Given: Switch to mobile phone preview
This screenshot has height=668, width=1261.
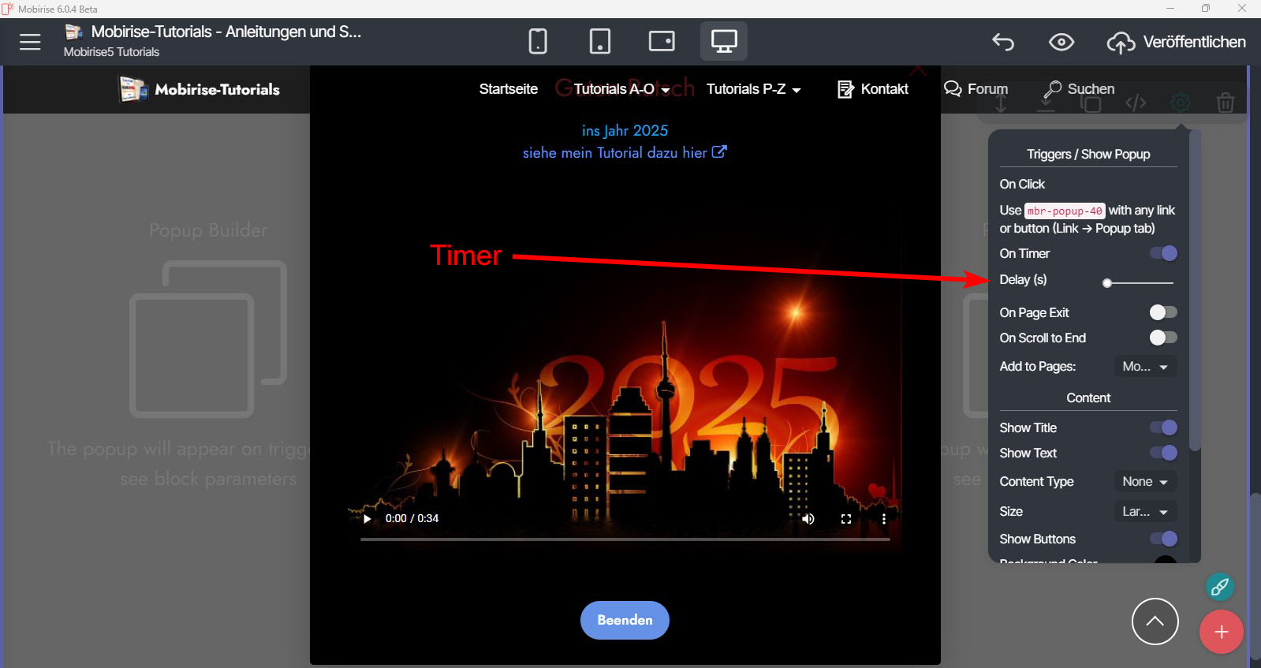Looking at the screenshot, I should coord(538,41).
